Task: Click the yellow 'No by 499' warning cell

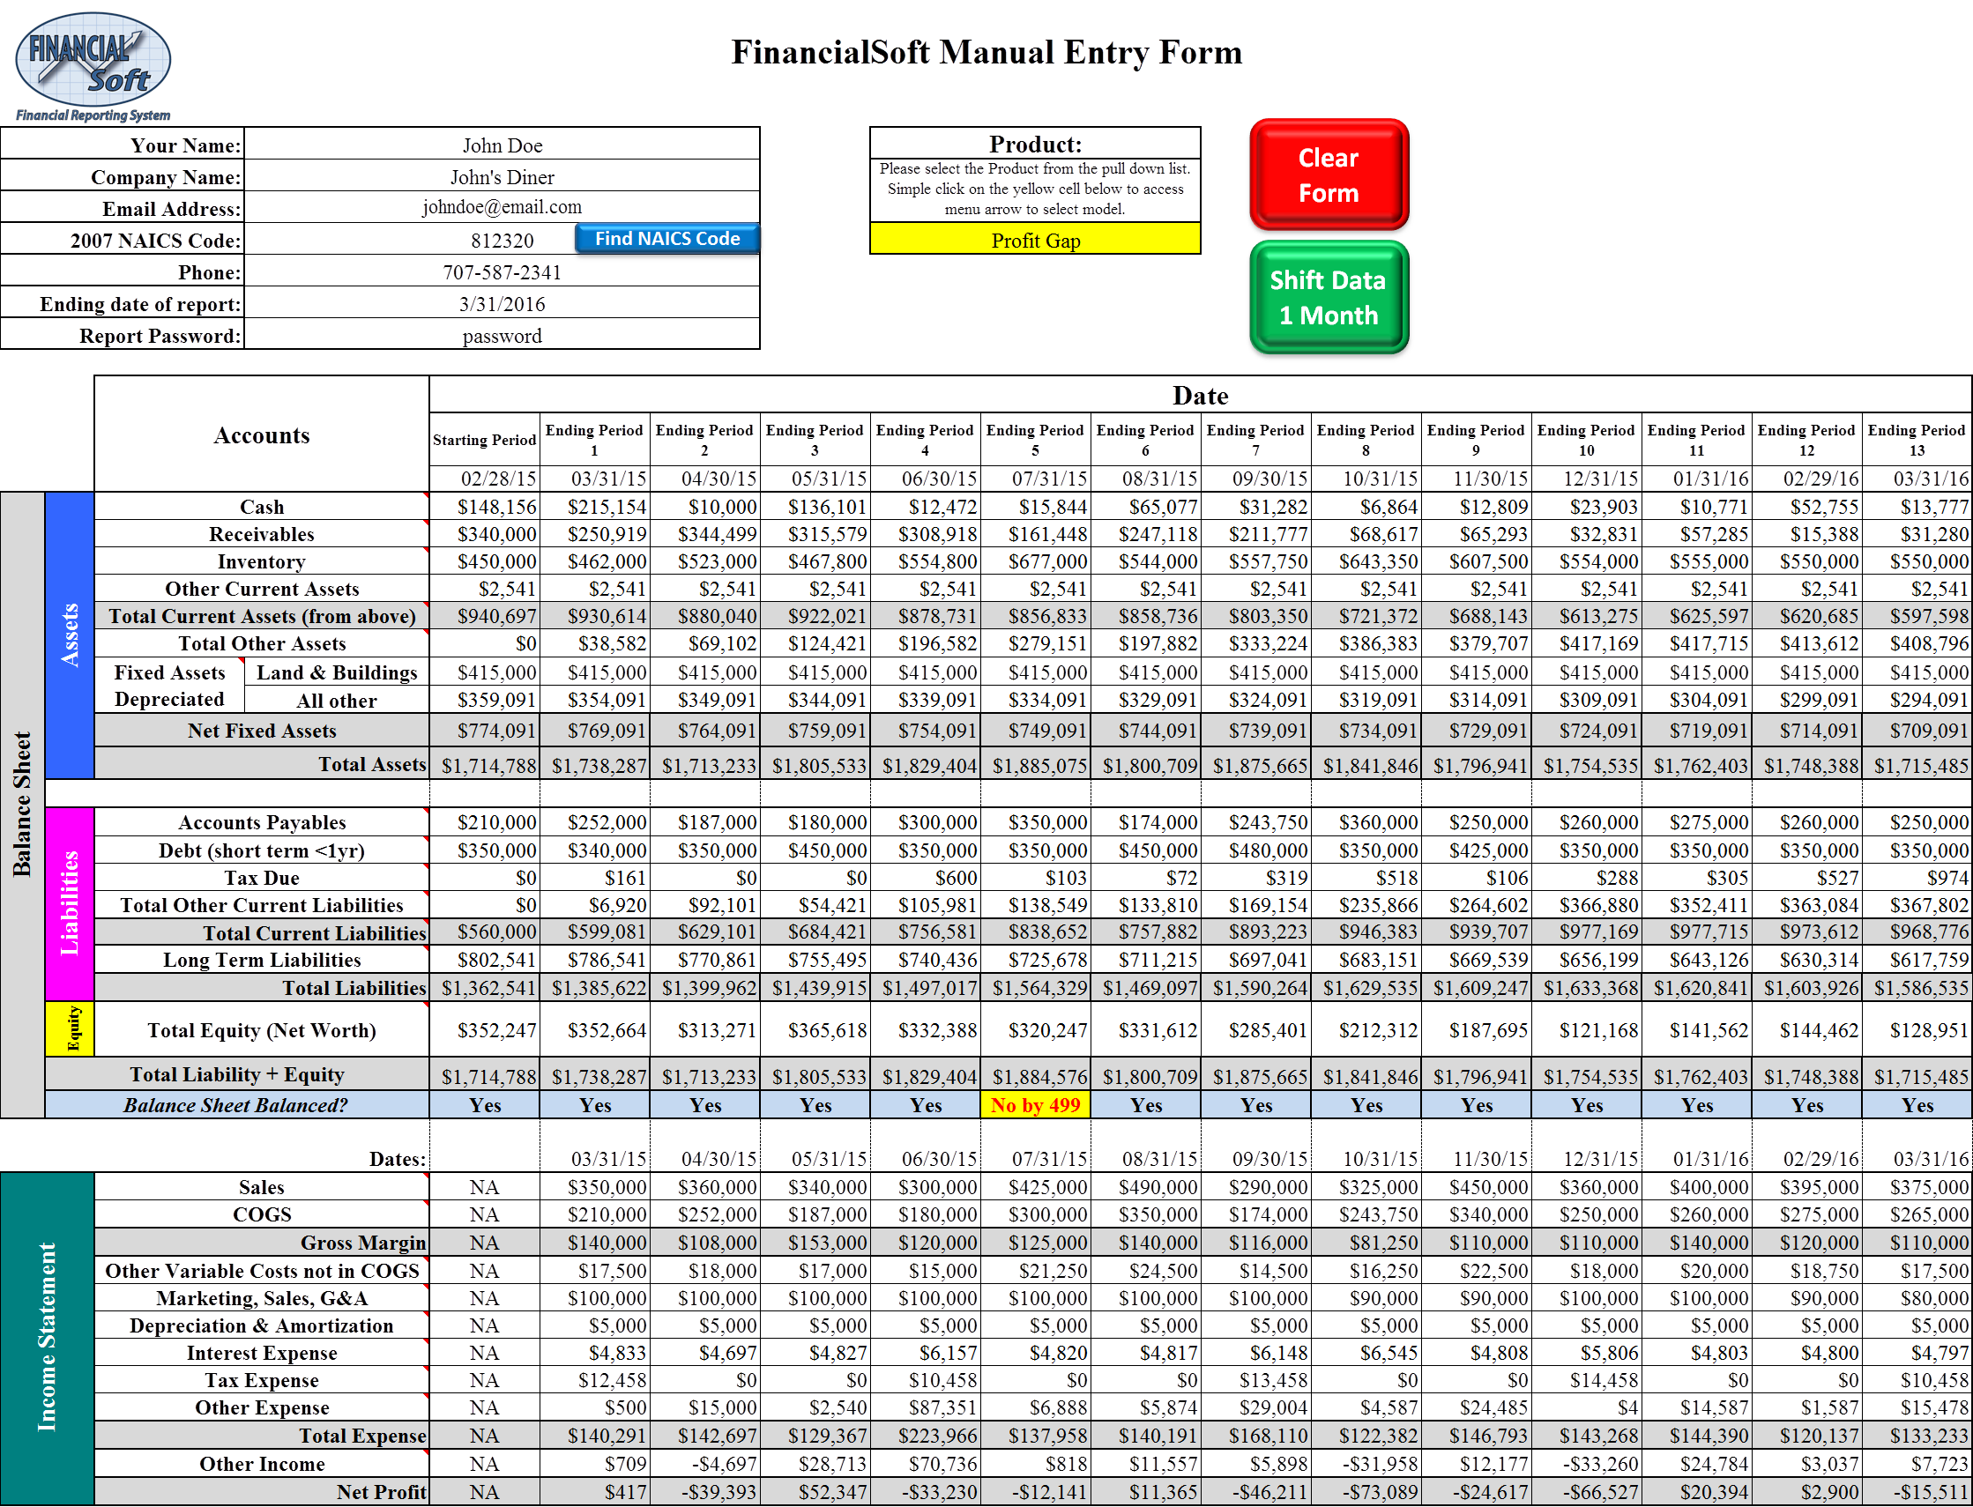Action: 1034,1105
